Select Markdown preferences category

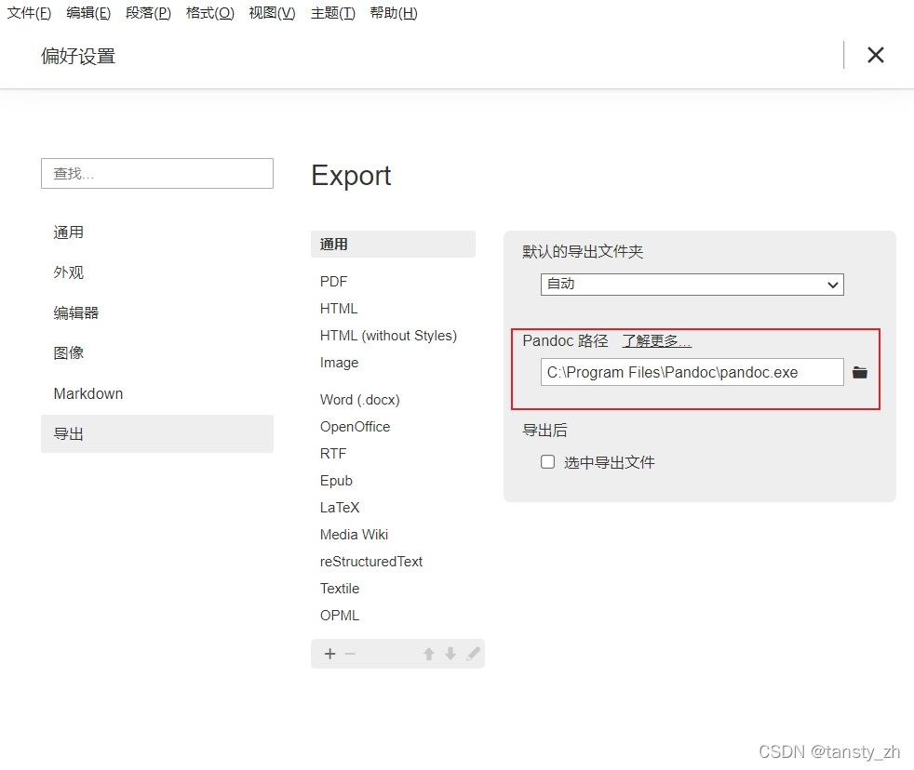[157, 393]
